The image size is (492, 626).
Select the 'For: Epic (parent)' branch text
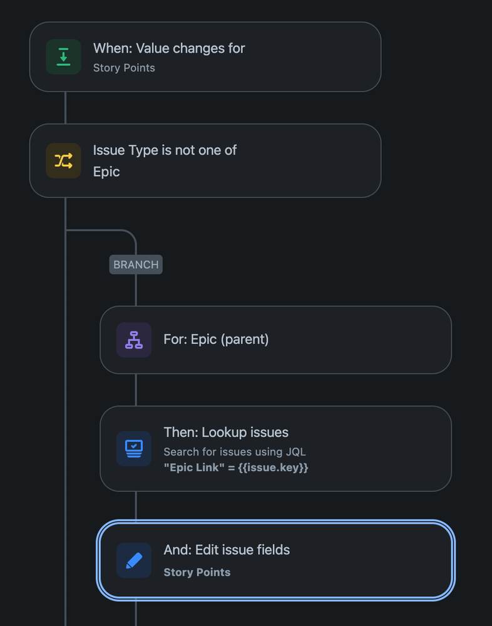click(216, 340)
